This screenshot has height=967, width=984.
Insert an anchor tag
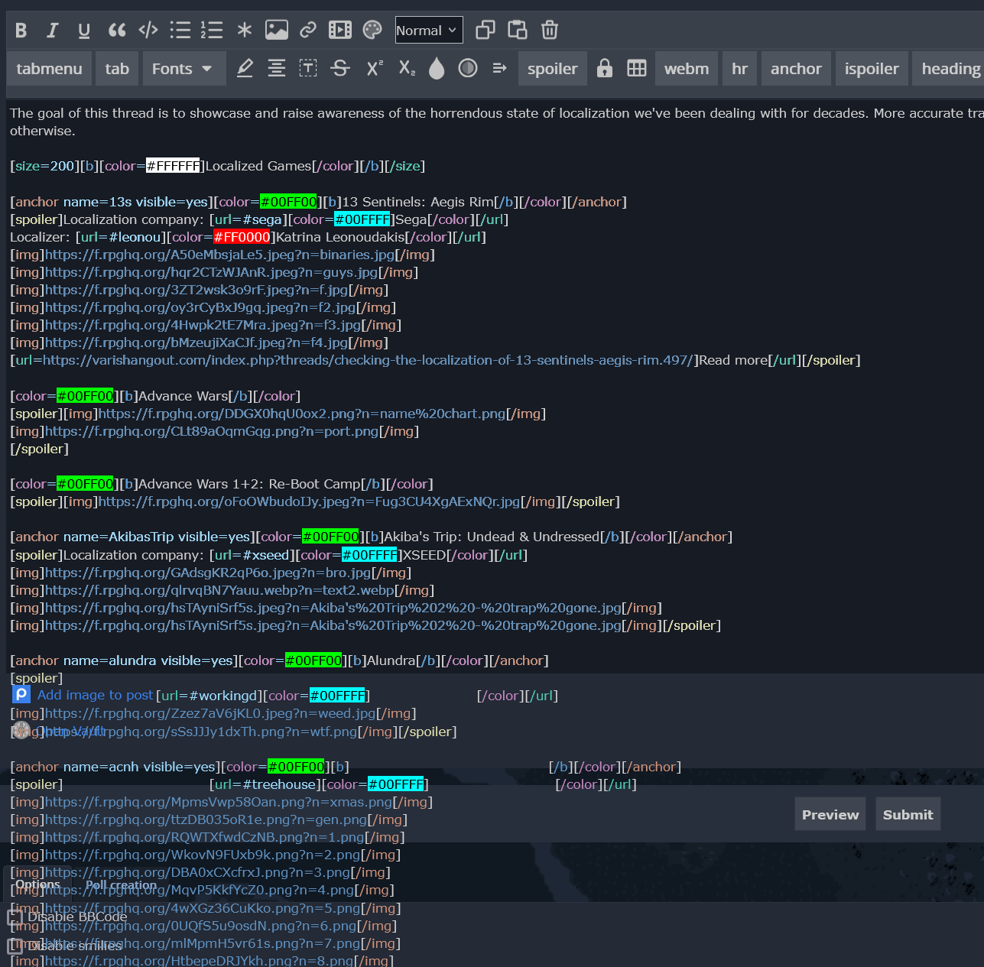tap(796, 69)
